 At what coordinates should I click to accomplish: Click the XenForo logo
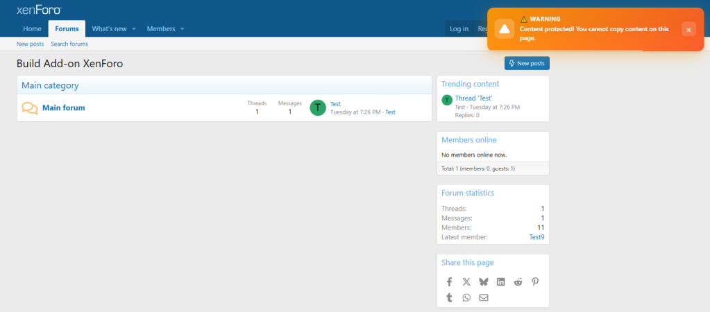[x=39, y=10]
